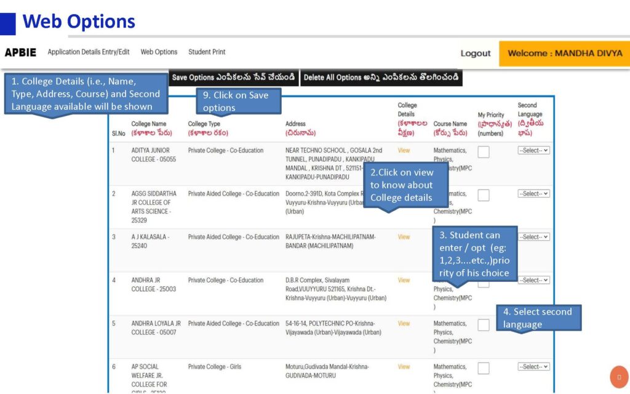
Task: Click the Save Options button
Action: tap(233, 78)
